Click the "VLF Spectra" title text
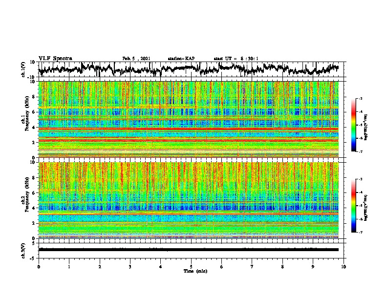Image resolution: width=387 pixels, height=299 pixels. [x=55, y=59]
